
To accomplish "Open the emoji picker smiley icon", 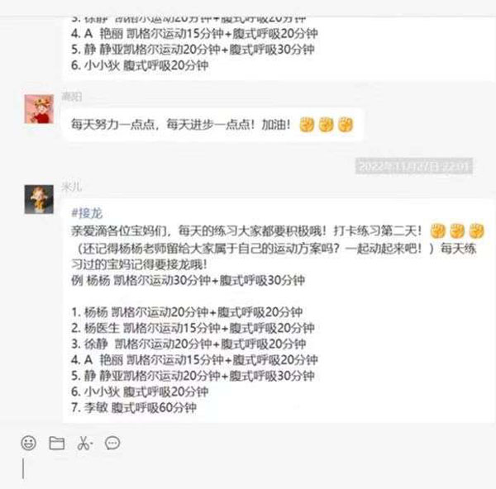I will click(28, 443).
